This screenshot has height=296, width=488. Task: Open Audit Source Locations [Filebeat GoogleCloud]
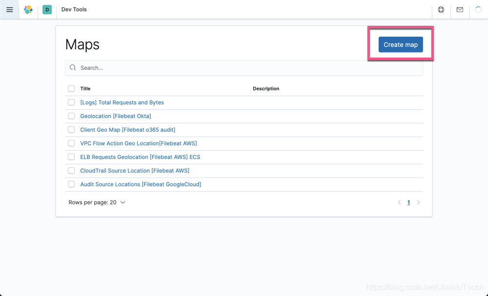click(x=141, y=184)
